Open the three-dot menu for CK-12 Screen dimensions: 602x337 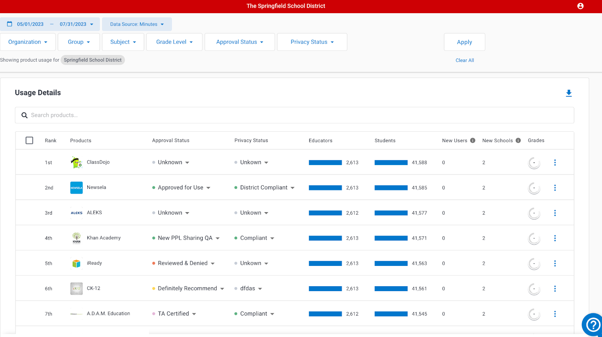click(555, 288)
